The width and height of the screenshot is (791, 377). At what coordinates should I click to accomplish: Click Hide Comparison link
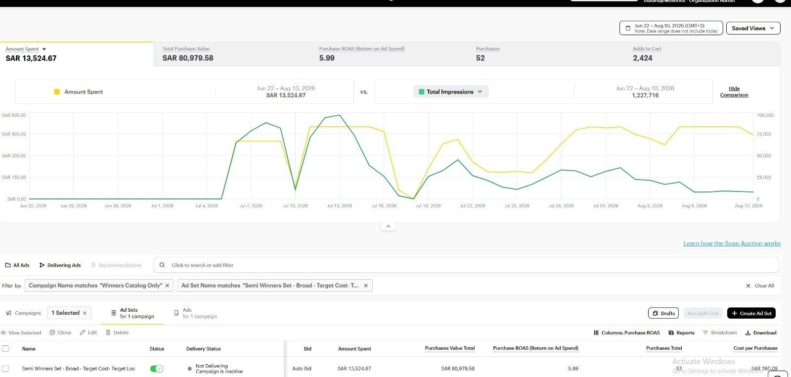click(734, 92)
